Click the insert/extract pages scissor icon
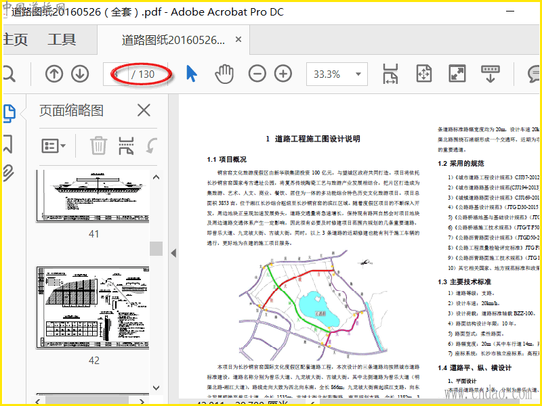This screenshot has width=542, height=406. point(126,145)
